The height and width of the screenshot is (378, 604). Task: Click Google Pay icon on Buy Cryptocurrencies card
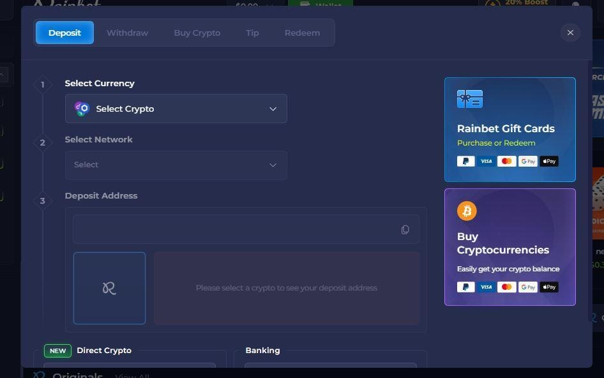pos(528,287)
